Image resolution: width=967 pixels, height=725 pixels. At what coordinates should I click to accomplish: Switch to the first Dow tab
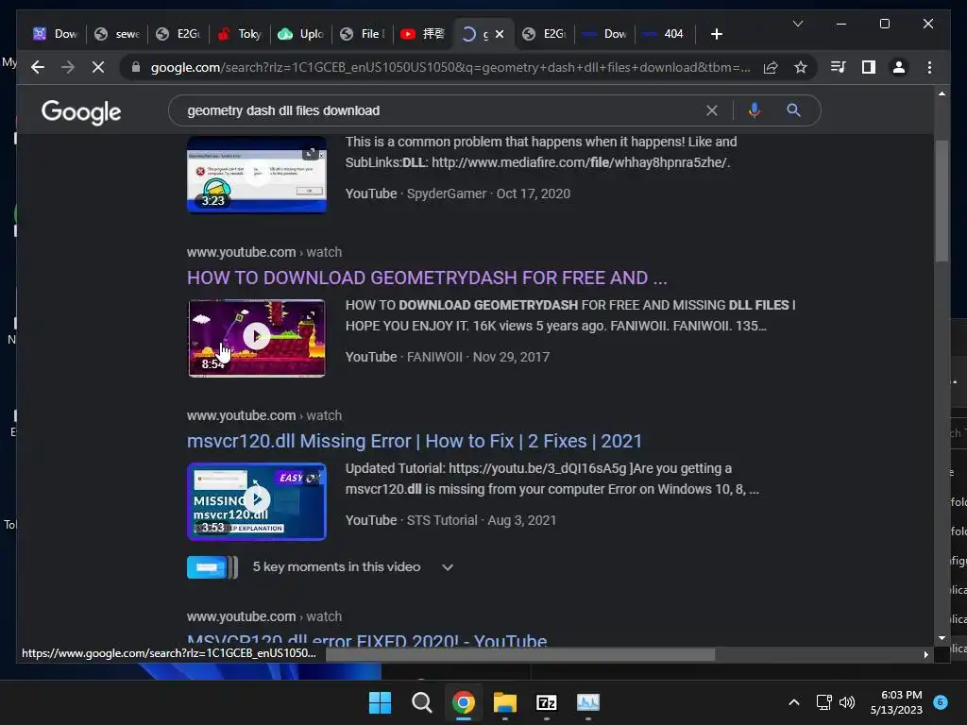coord(56,34)
